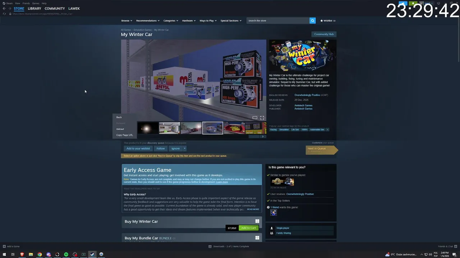
Task: Open the Ignore dropdown arrow
Action: pyautogui.click(x=184, y=148)
